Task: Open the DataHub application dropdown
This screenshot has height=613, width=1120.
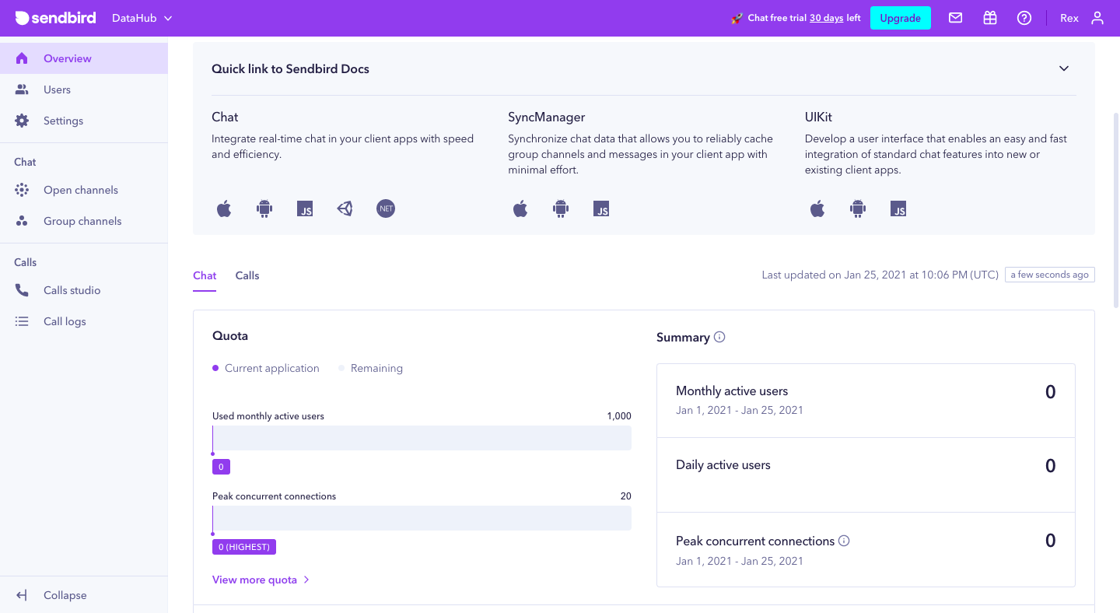Action: [142, 18]
